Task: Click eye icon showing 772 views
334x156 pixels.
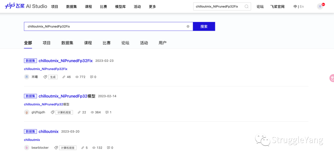Action: 77,77
